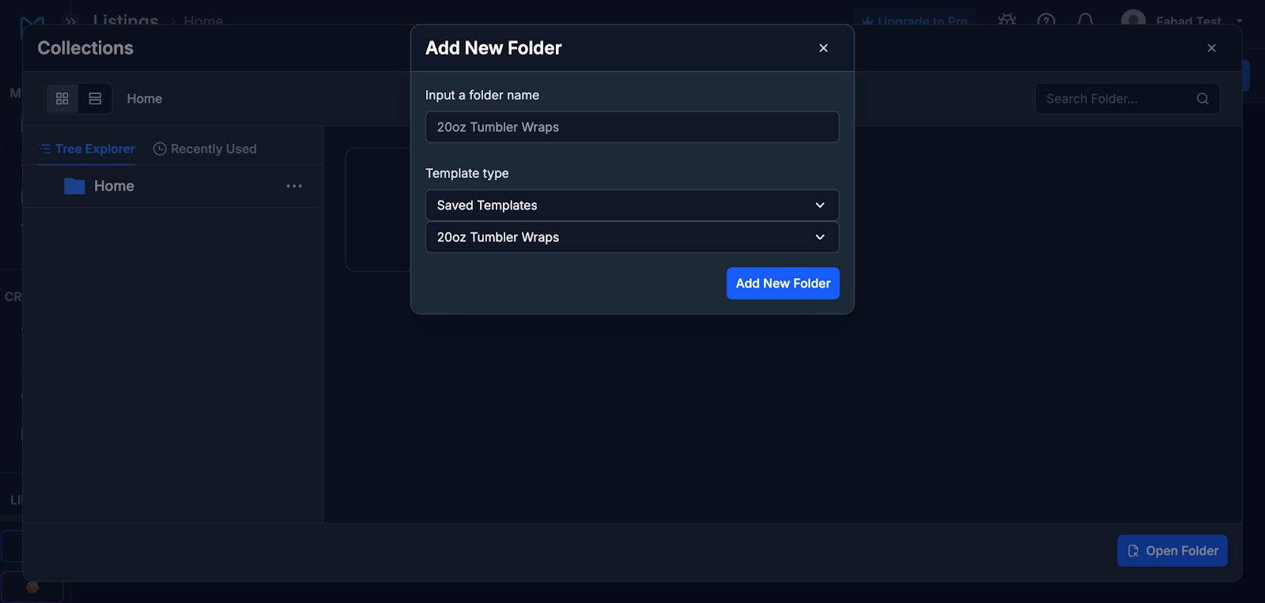Image resolution: width=1265 pixels, height=603 pixels.
Task: Close the Collections panel
Action: [1211, 48]
